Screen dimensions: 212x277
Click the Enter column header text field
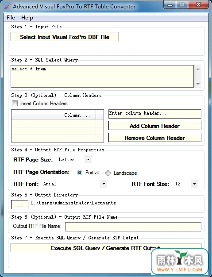pyautogui.click(x=155, y=114)
